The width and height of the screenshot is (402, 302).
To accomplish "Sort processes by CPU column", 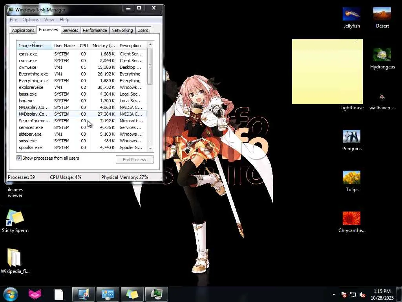I will [x=84, y=46].
